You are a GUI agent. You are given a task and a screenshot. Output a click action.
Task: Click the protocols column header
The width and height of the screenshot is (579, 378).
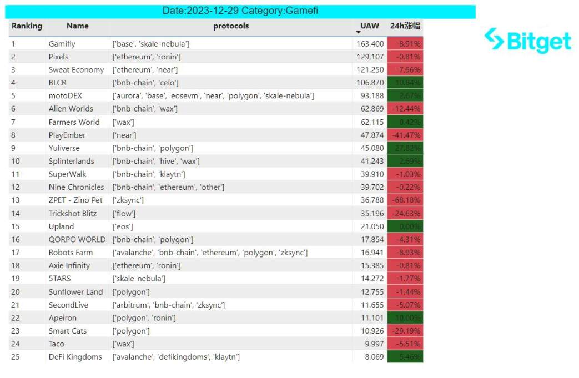pos(231,26)
